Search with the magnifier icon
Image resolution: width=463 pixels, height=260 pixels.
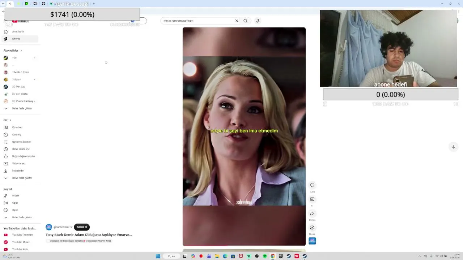coord(245,21)
